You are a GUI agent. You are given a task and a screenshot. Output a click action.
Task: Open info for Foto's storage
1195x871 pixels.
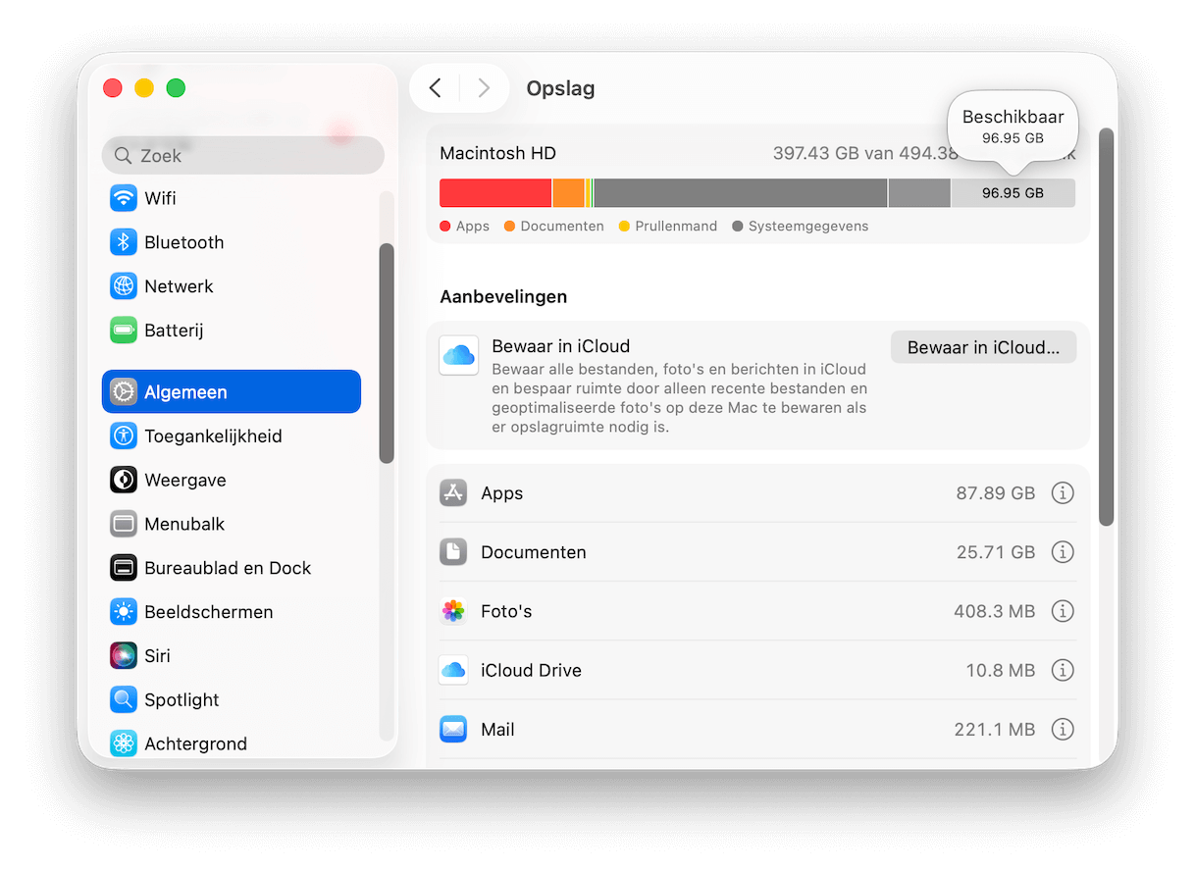coord(1063,611)
